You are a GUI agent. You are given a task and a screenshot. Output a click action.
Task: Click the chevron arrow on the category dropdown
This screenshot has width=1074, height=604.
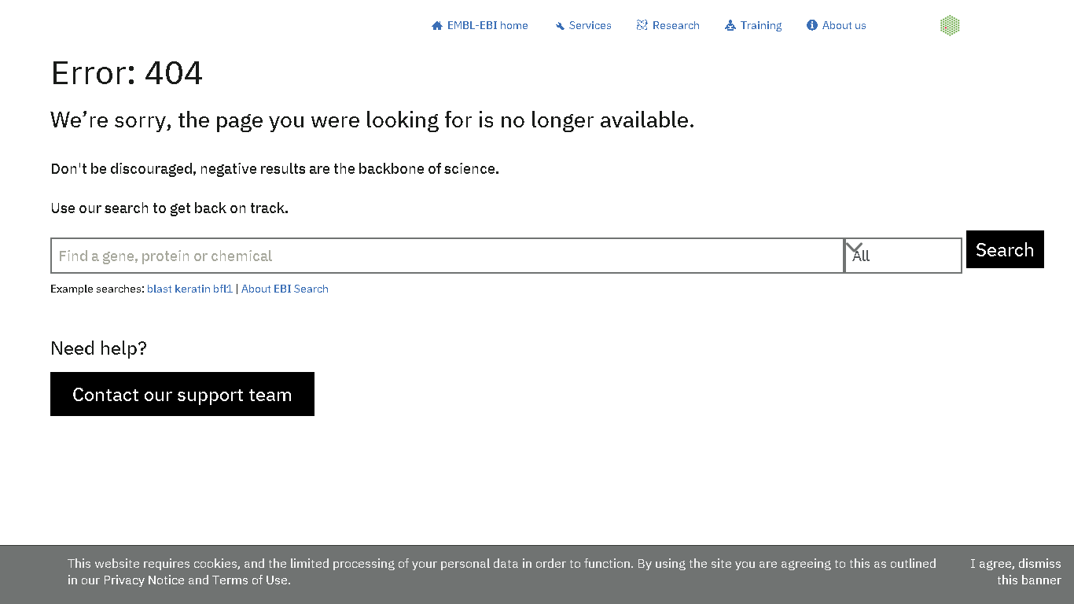coord(854,248)
